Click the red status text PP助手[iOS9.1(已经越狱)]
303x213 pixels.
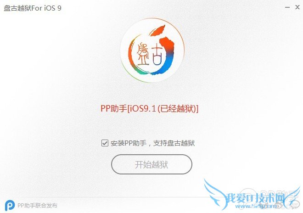click(149, 108)
